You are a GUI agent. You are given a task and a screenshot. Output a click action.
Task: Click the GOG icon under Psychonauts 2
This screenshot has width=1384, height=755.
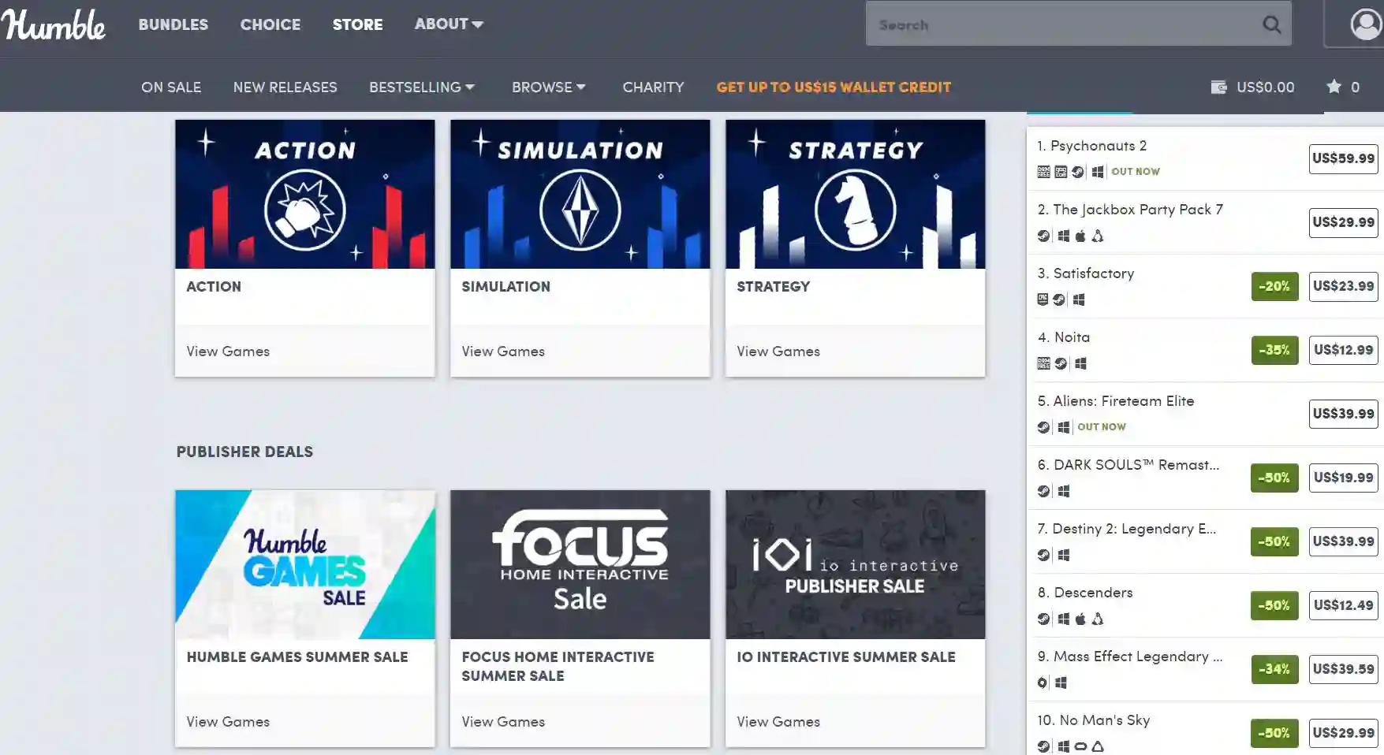click(x=1061, y=172)
